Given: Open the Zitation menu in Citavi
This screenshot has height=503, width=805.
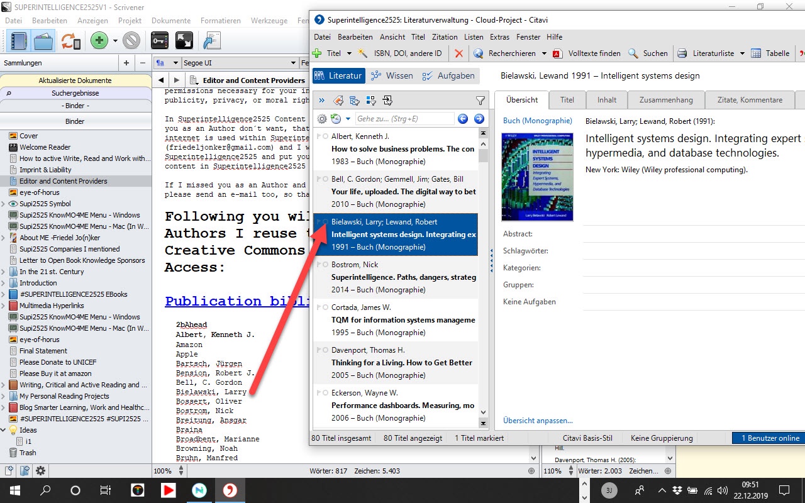Looking at the screenshot, I should click(444, 37).
